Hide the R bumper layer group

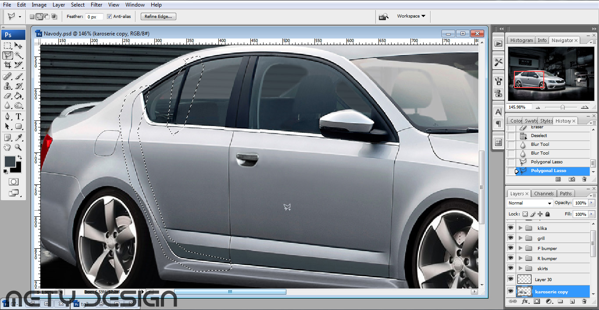[510, 258]
